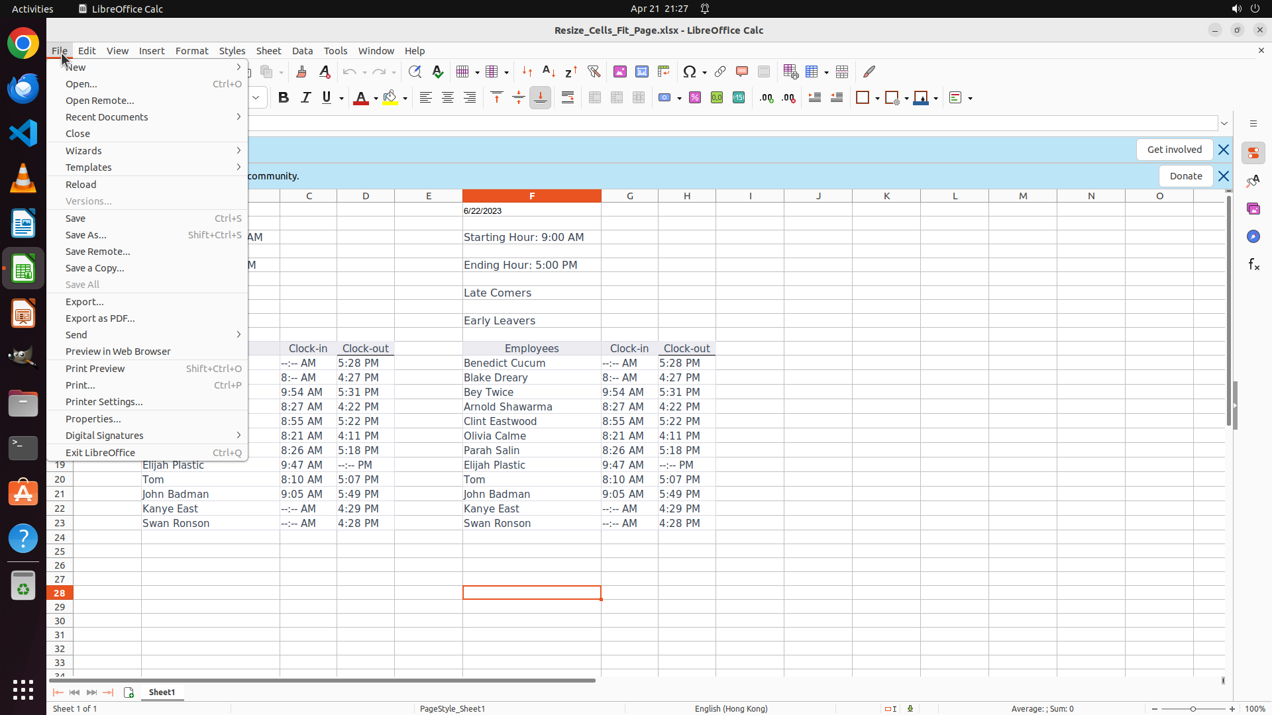Select Save As in the File menu
Image resolution: width=1272 pixels, height=715 pixels.
tap(85, 235)
